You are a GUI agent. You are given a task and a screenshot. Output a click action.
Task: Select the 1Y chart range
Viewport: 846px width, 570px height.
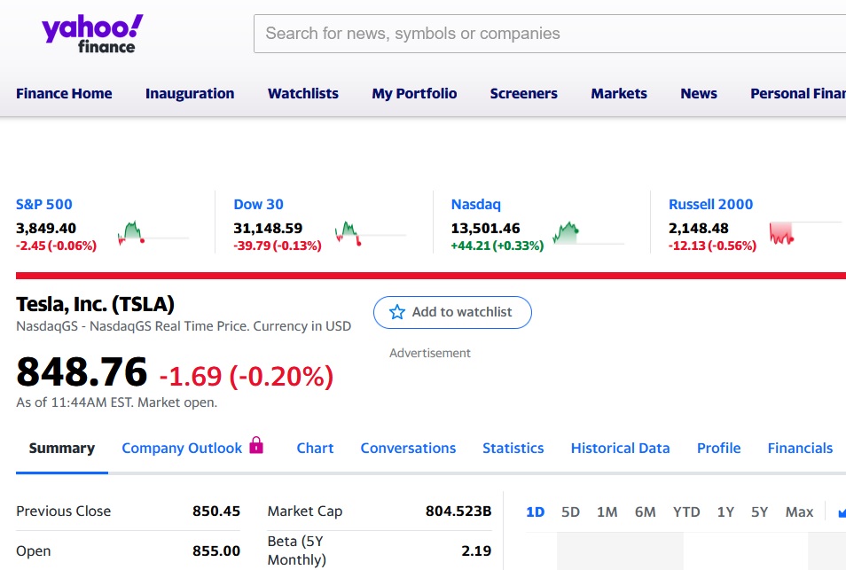click(725, 511)
